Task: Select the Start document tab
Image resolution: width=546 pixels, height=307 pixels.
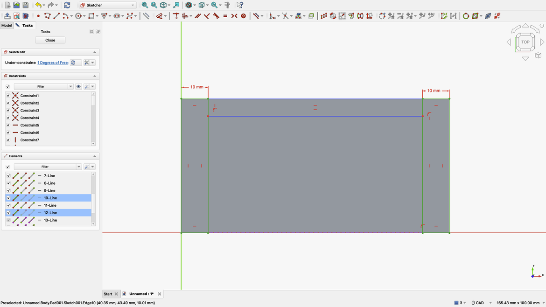Action: [108, 294]
